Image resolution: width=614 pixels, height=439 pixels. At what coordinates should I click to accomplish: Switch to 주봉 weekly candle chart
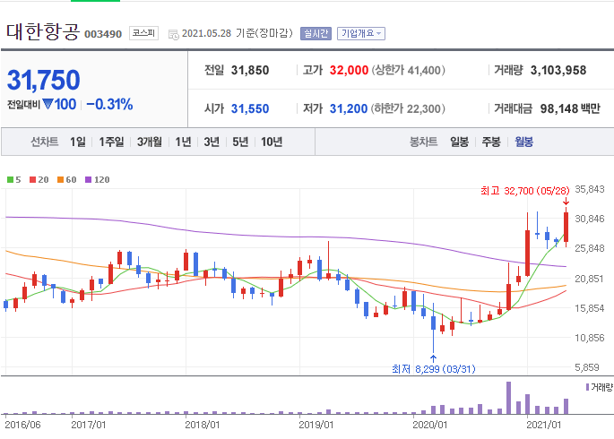(x=491, y=142)
